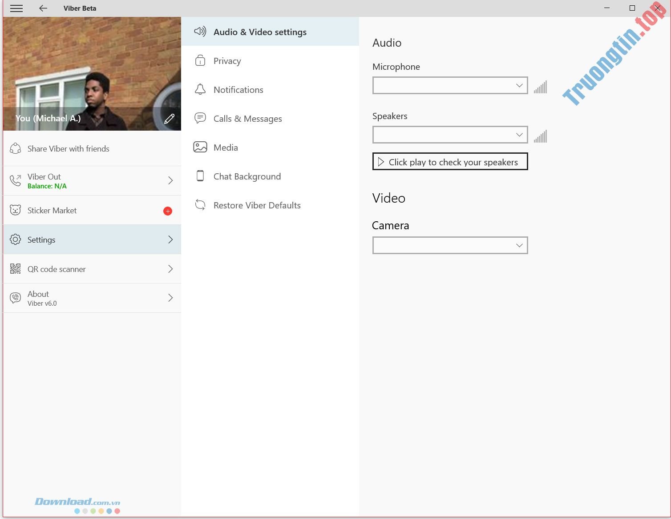Click the name You (Michael A.)
Viewport: 671px width, 519px height.
point(48,118)
